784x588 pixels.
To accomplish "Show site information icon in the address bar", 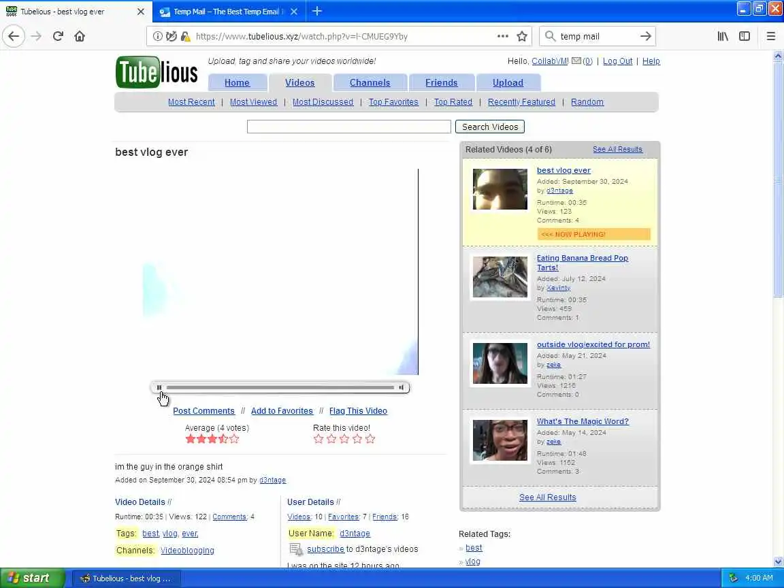I will tap(157, 36).
